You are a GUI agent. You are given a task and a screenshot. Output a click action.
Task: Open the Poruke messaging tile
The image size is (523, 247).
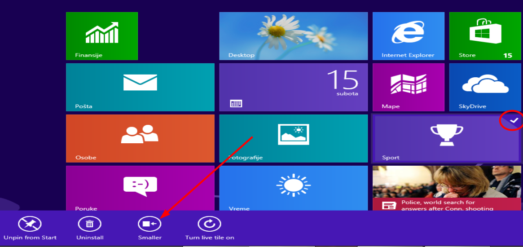click(140, 188)
